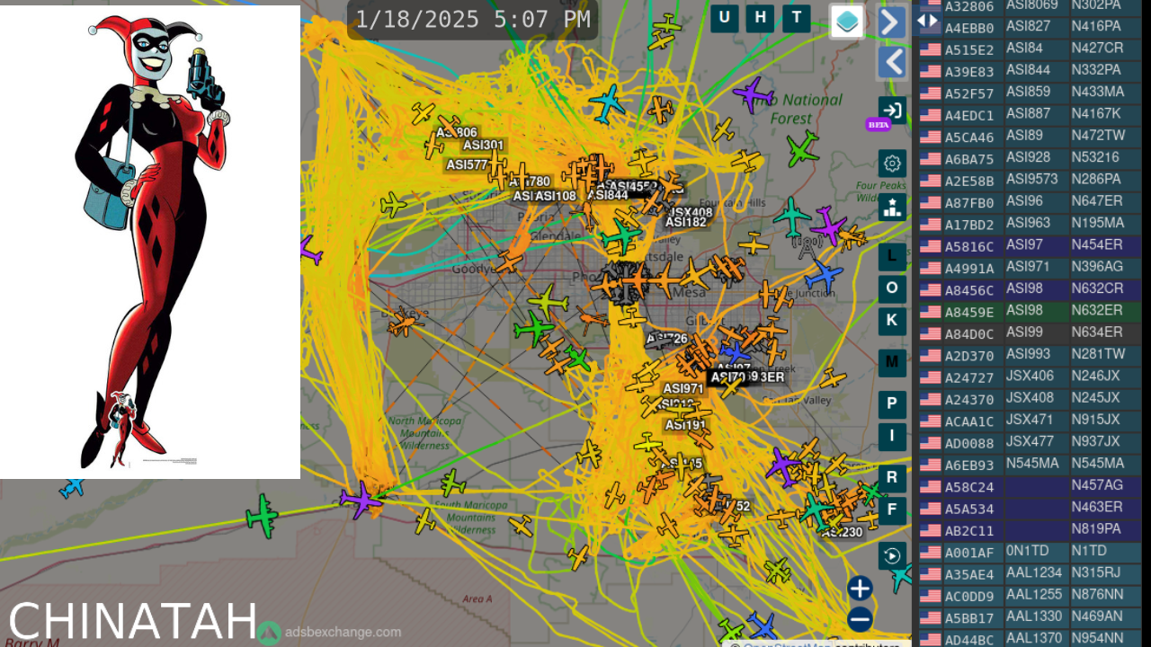Toggle the K button on the map sidebar
This screenshot has height=647, width=1151.
pos(892,321)
